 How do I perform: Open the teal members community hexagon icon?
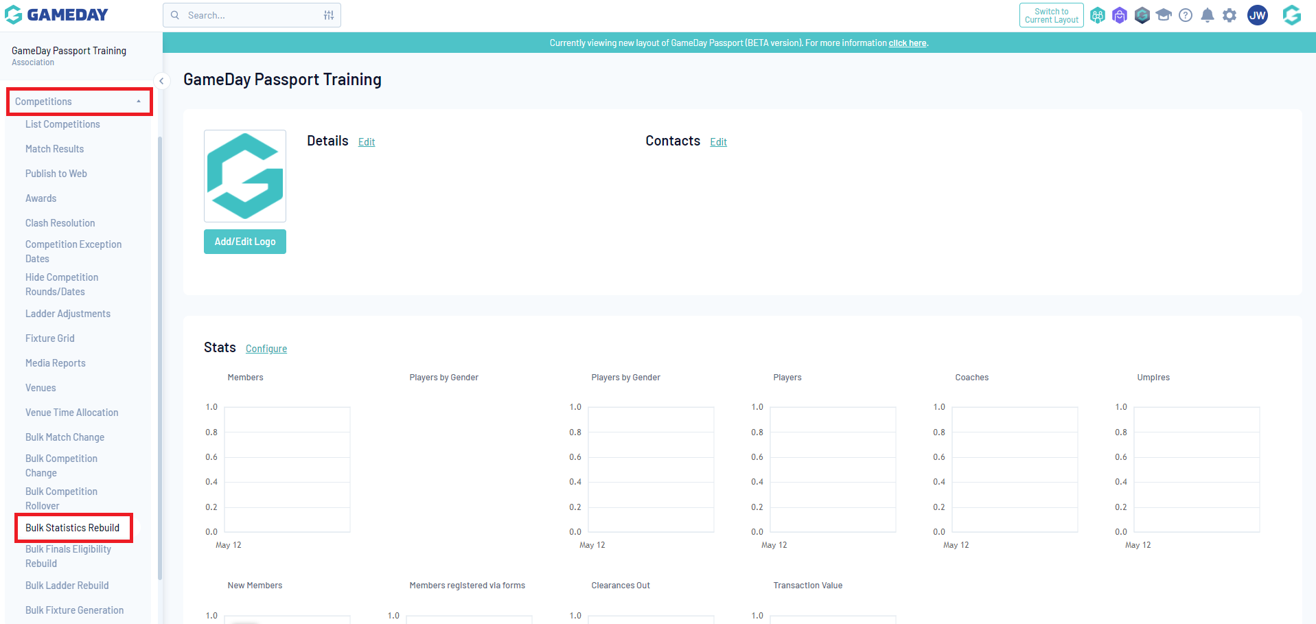1098,15
